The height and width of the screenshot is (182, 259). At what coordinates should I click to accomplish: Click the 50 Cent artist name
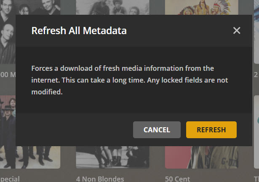click(176, 179)
